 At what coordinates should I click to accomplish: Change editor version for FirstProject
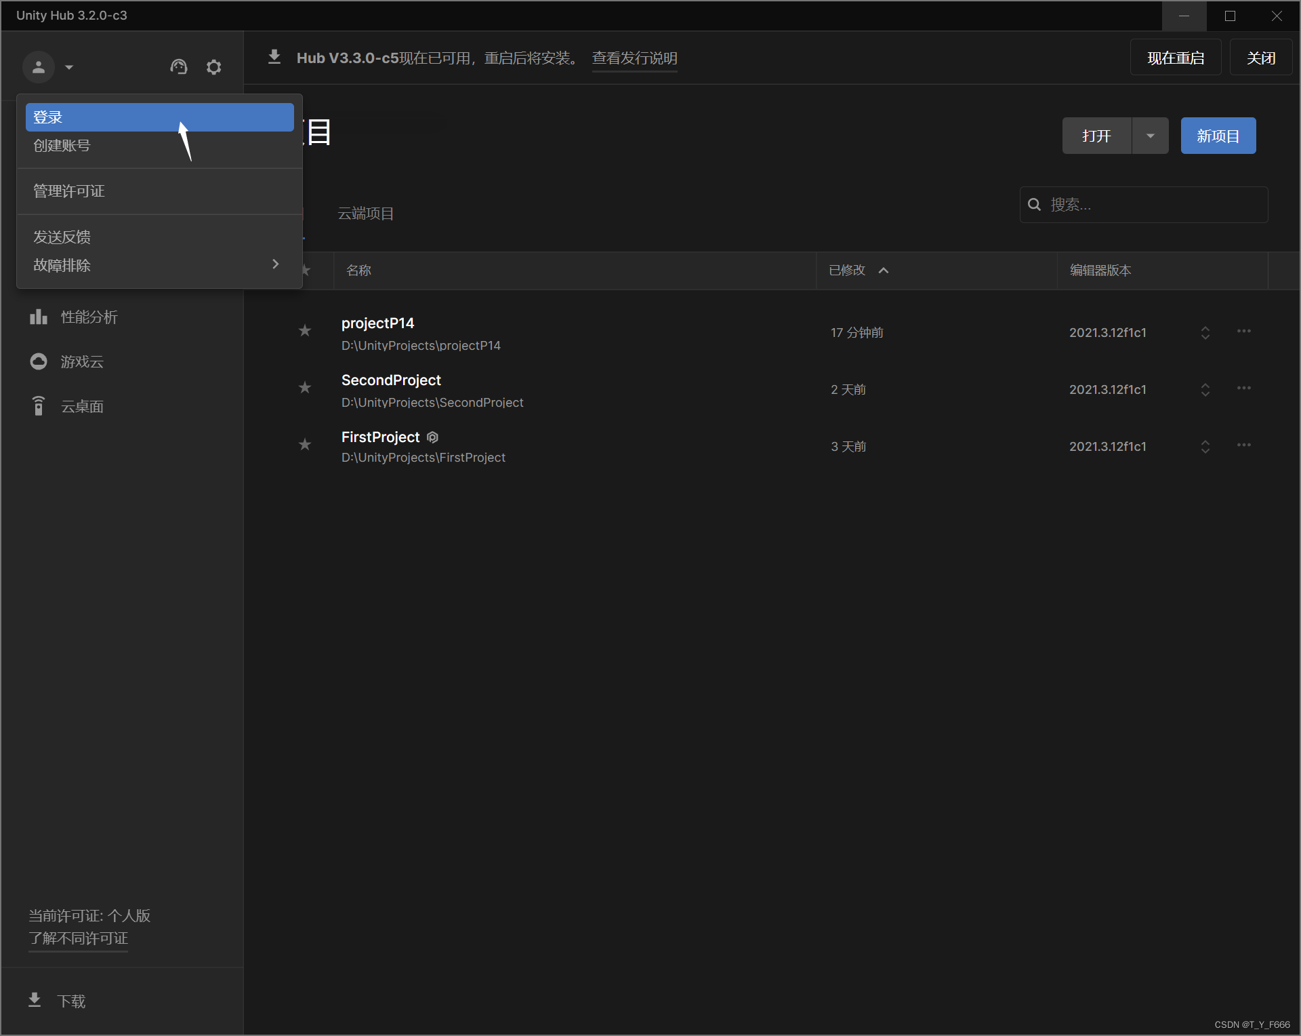1205,447
